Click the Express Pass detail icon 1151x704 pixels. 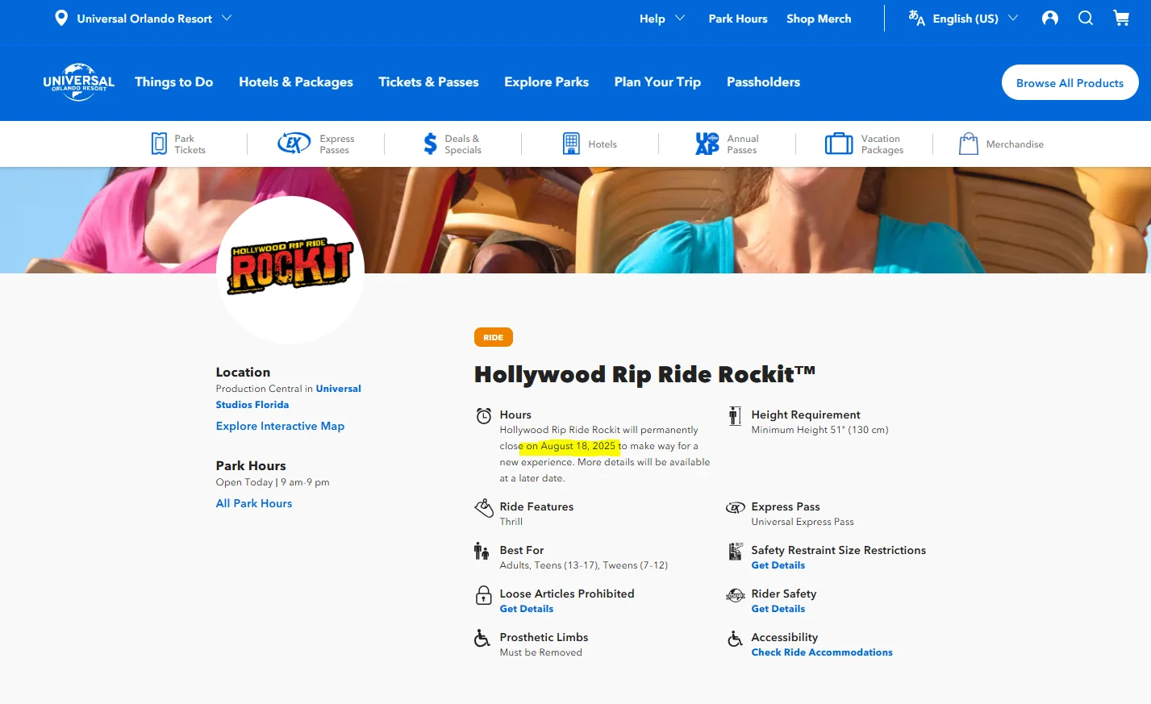click(736, 508)
